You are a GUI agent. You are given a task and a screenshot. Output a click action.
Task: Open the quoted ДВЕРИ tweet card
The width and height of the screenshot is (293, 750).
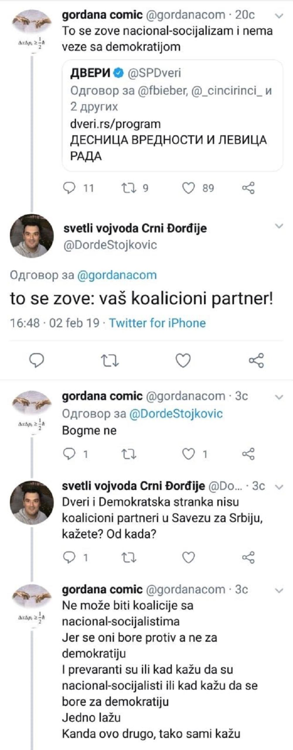coord(172,115)
